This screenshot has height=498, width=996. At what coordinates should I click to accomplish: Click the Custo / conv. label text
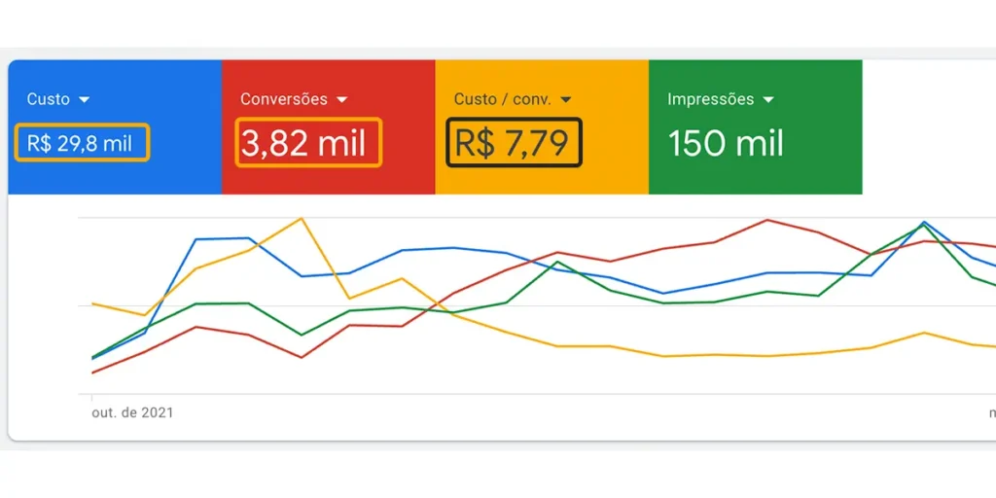(x=502, y=99)
